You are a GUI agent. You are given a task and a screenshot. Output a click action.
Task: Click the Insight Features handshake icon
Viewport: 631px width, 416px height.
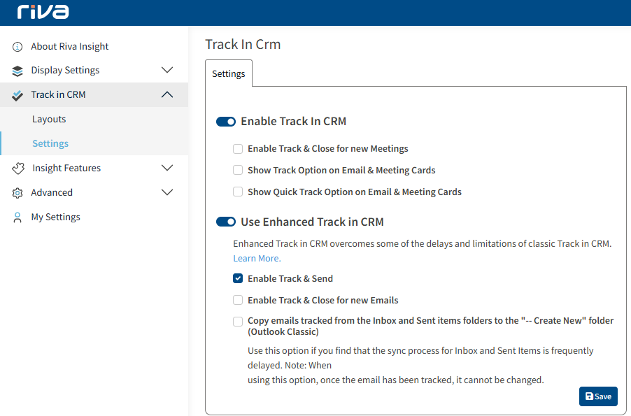point(17,168)
